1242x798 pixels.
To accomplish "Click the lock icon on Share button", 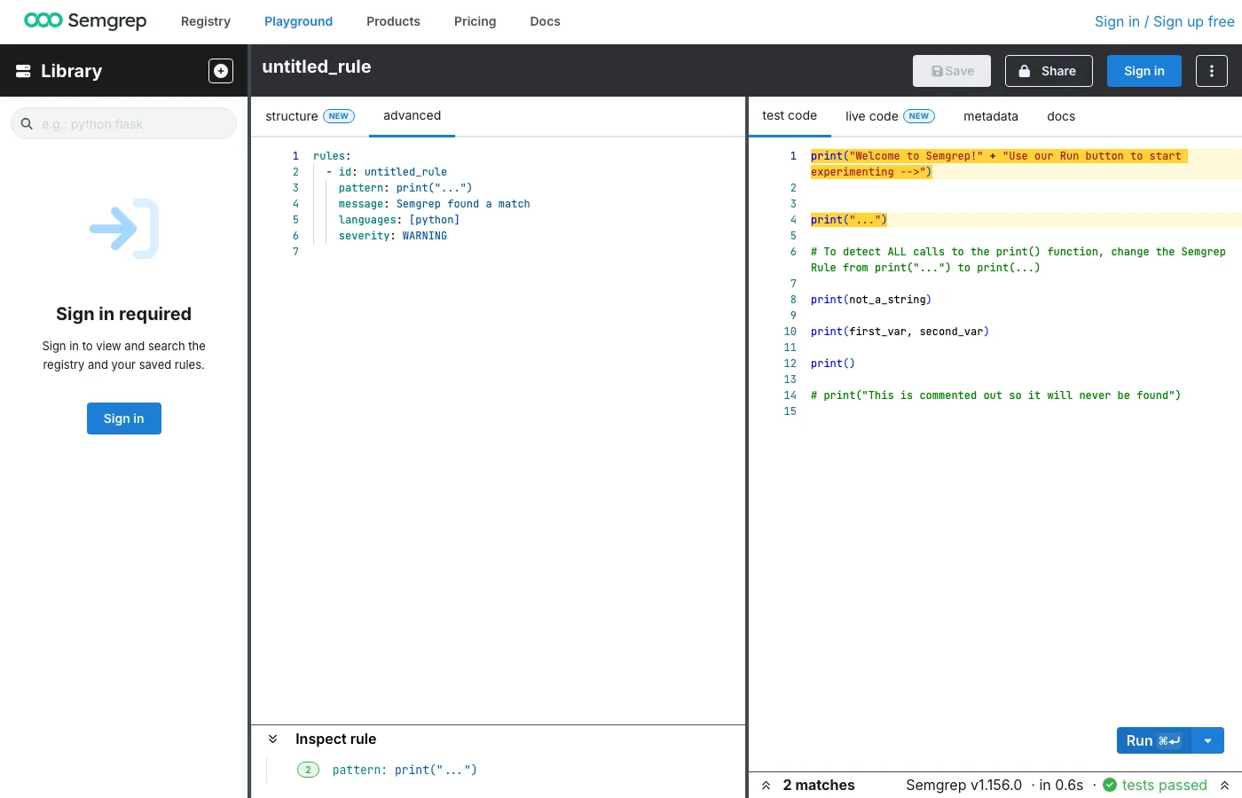I will click(x=1026, y=70).
